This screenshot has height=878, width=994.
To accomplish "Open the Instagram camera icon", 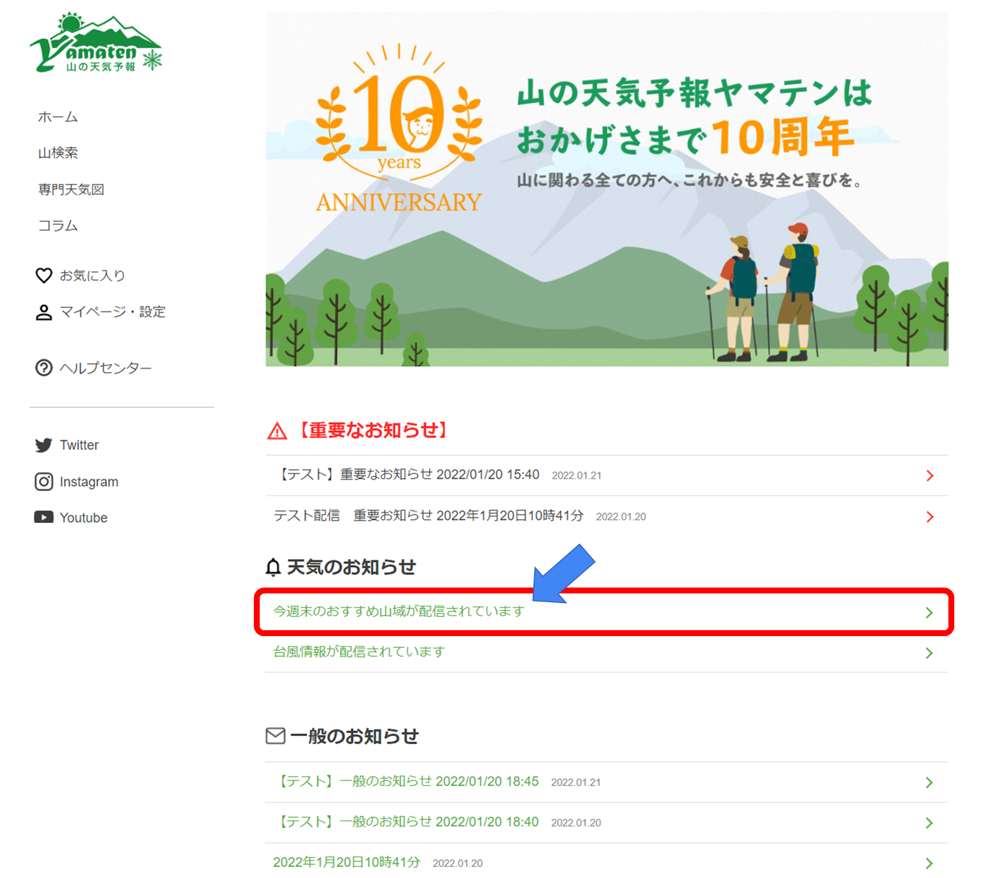I will (x=43, y=482).
